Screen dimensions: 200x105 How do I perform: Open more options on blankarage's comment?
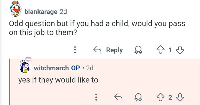tap(75, 50)
